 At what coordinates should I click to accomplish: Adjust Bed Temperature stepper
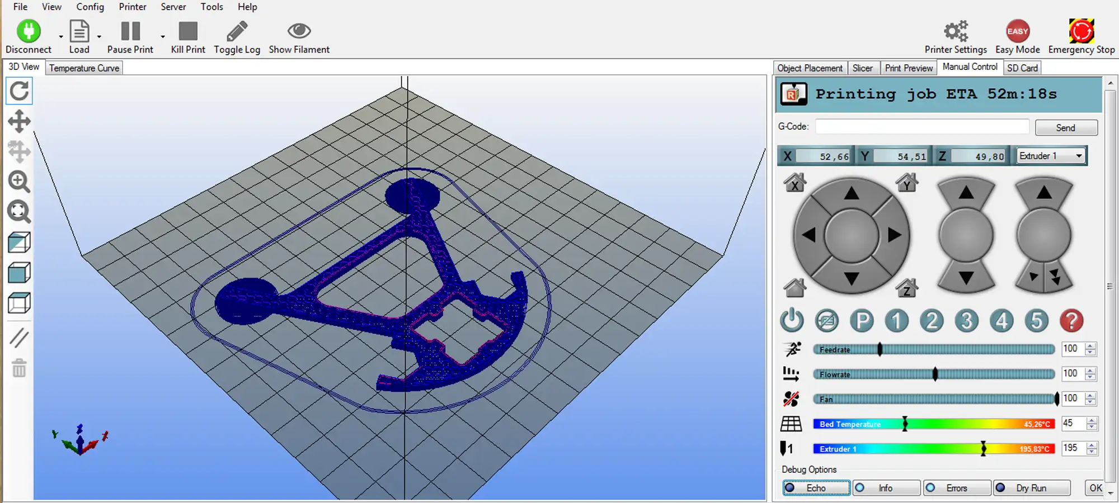pyautogui.click(x=1092, y=424)
